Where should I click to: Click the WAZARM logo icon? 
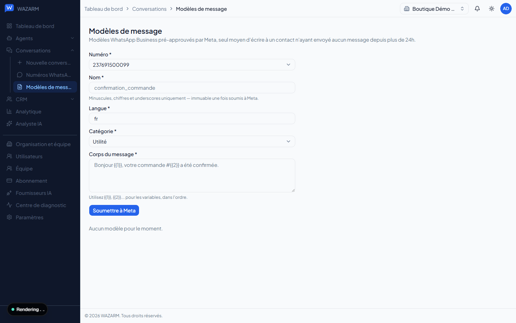point(9,8)
